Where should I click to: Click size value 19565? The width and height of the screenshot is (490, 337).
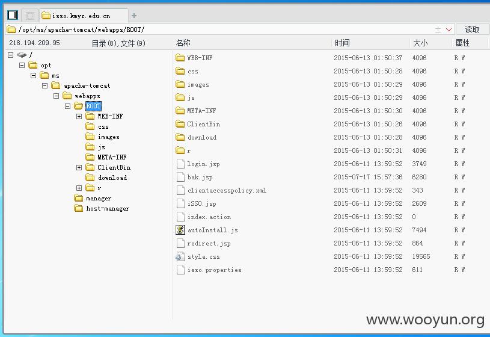pos(421,256)
